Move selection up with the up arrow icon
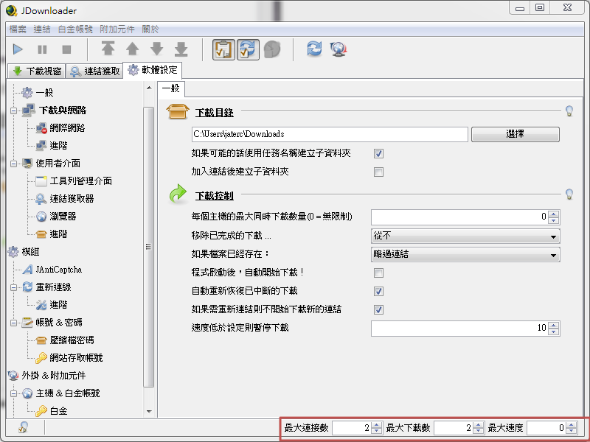This screenshot has height=442, width=590. coord(133,49)
